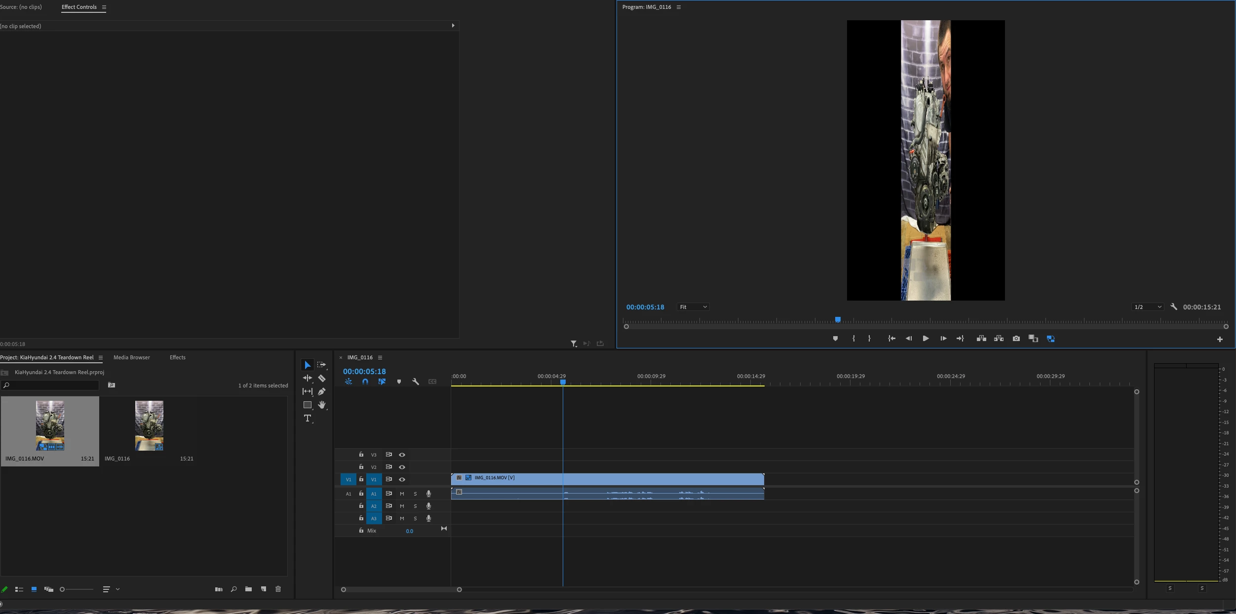The width and height of the screenshot is (1236, 614).
Task: Switch to the Media Browser tab
Action: coord(131,358)
